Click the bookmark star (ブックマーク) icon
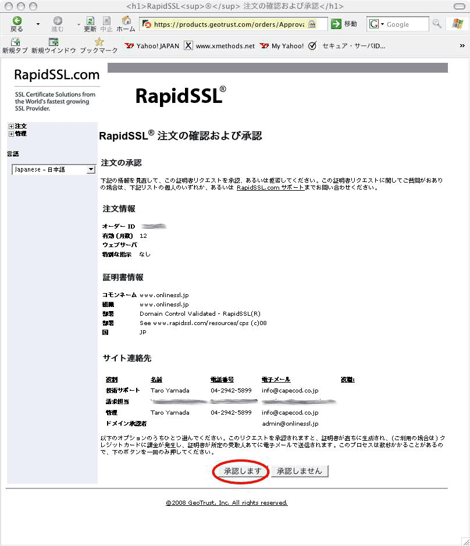This screenshot has height=546, width=470. (99, 42)
